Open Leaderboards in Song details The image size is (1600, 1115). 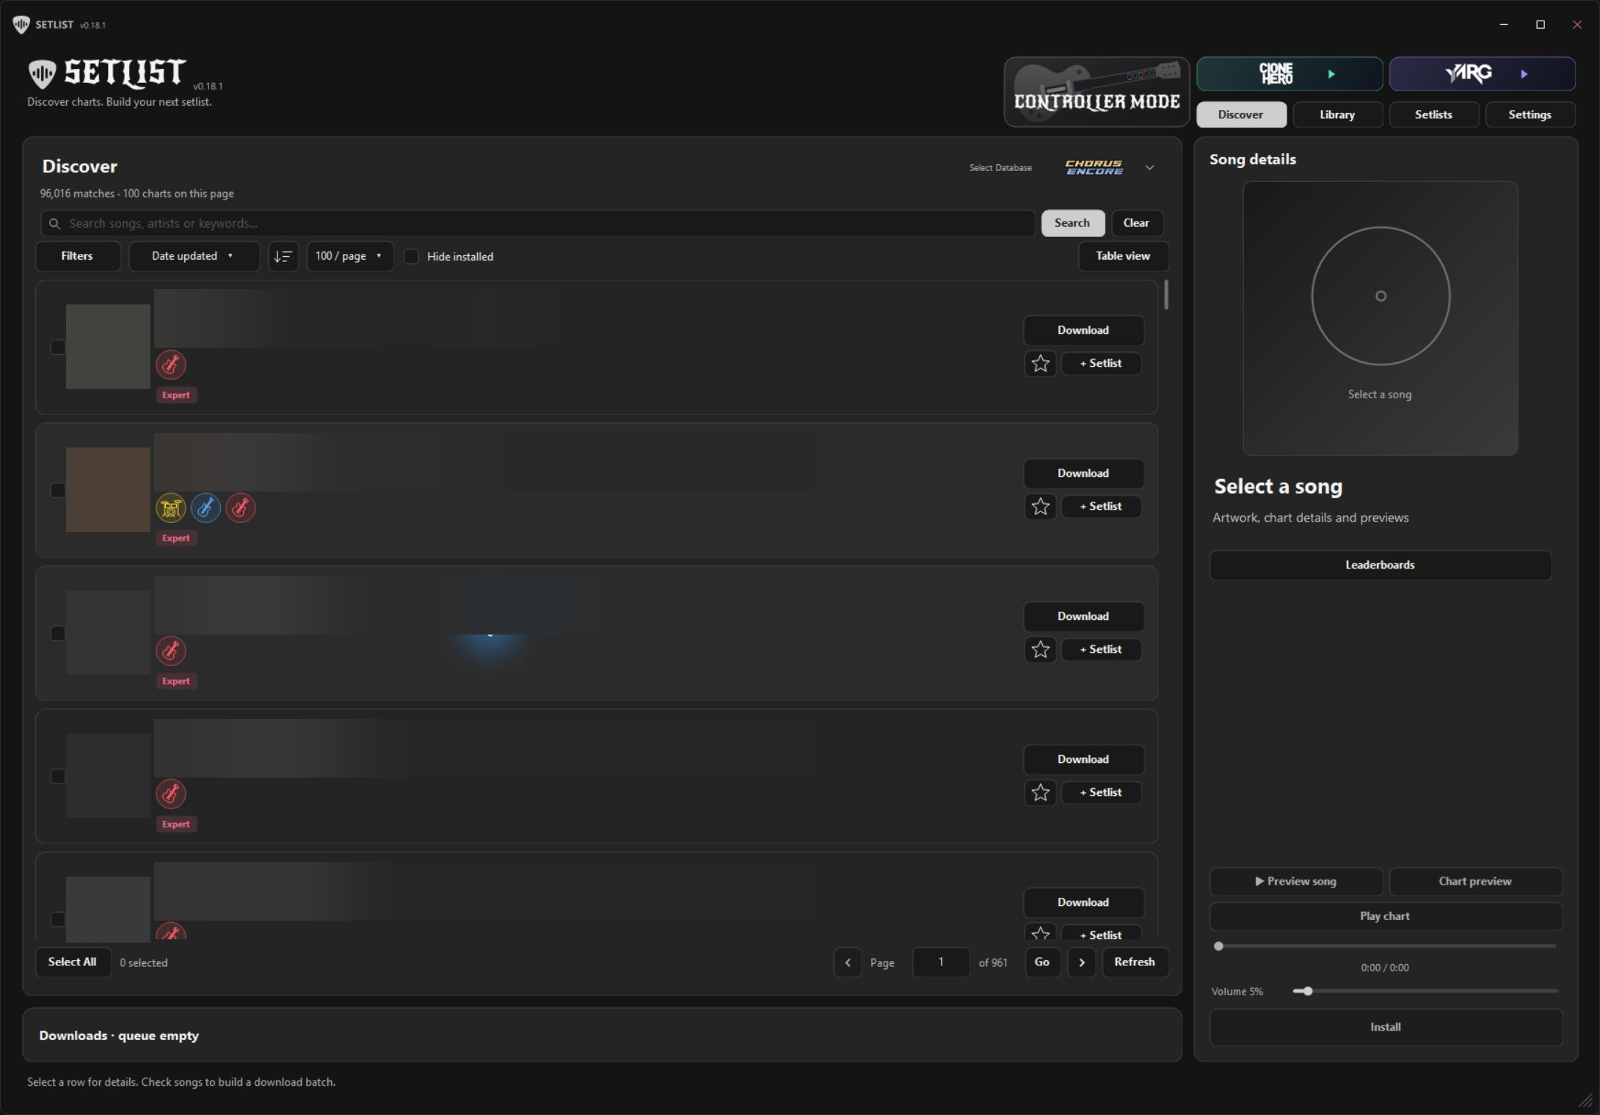click(1380, 565)
